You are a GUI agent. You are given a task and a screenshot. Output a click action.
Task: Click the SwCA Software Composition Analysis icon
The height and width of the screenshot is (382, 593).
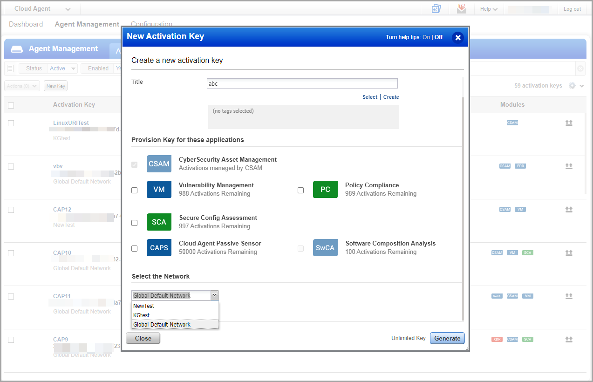pos(325,247)
